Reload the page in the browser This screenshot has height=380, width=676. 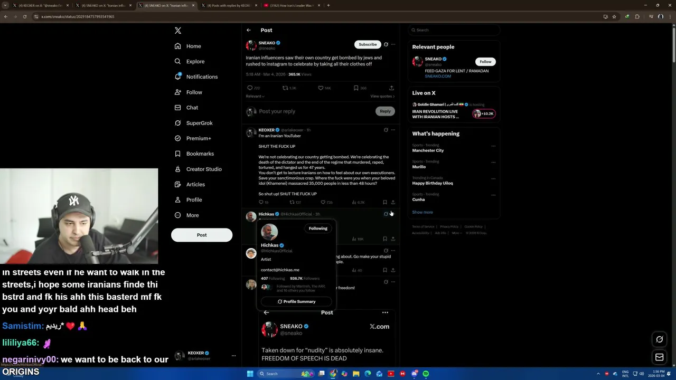pyautogui.click(x=24, y=16)
